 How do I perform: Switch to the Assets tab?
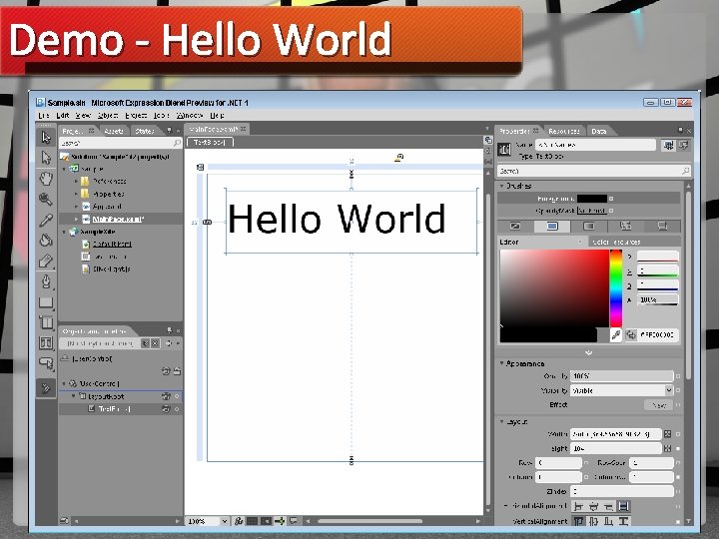[114, 131]
